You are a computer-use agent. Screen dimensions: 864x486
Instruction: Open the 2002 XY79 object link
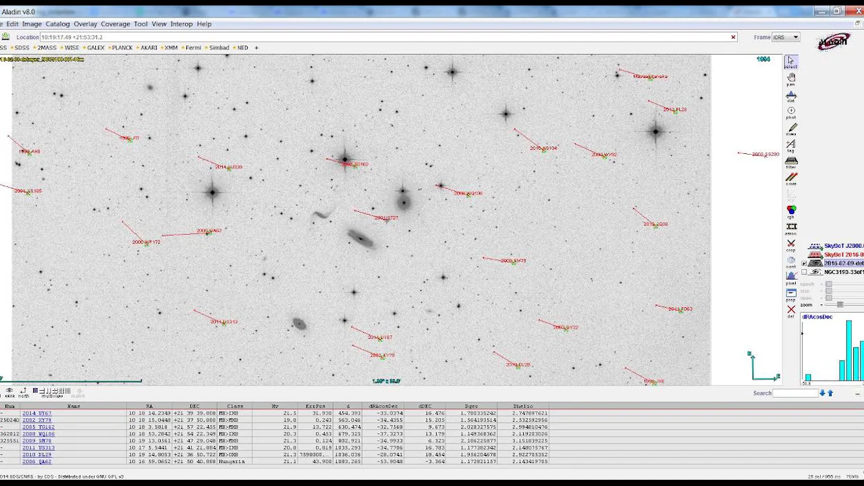coord(36,420)
